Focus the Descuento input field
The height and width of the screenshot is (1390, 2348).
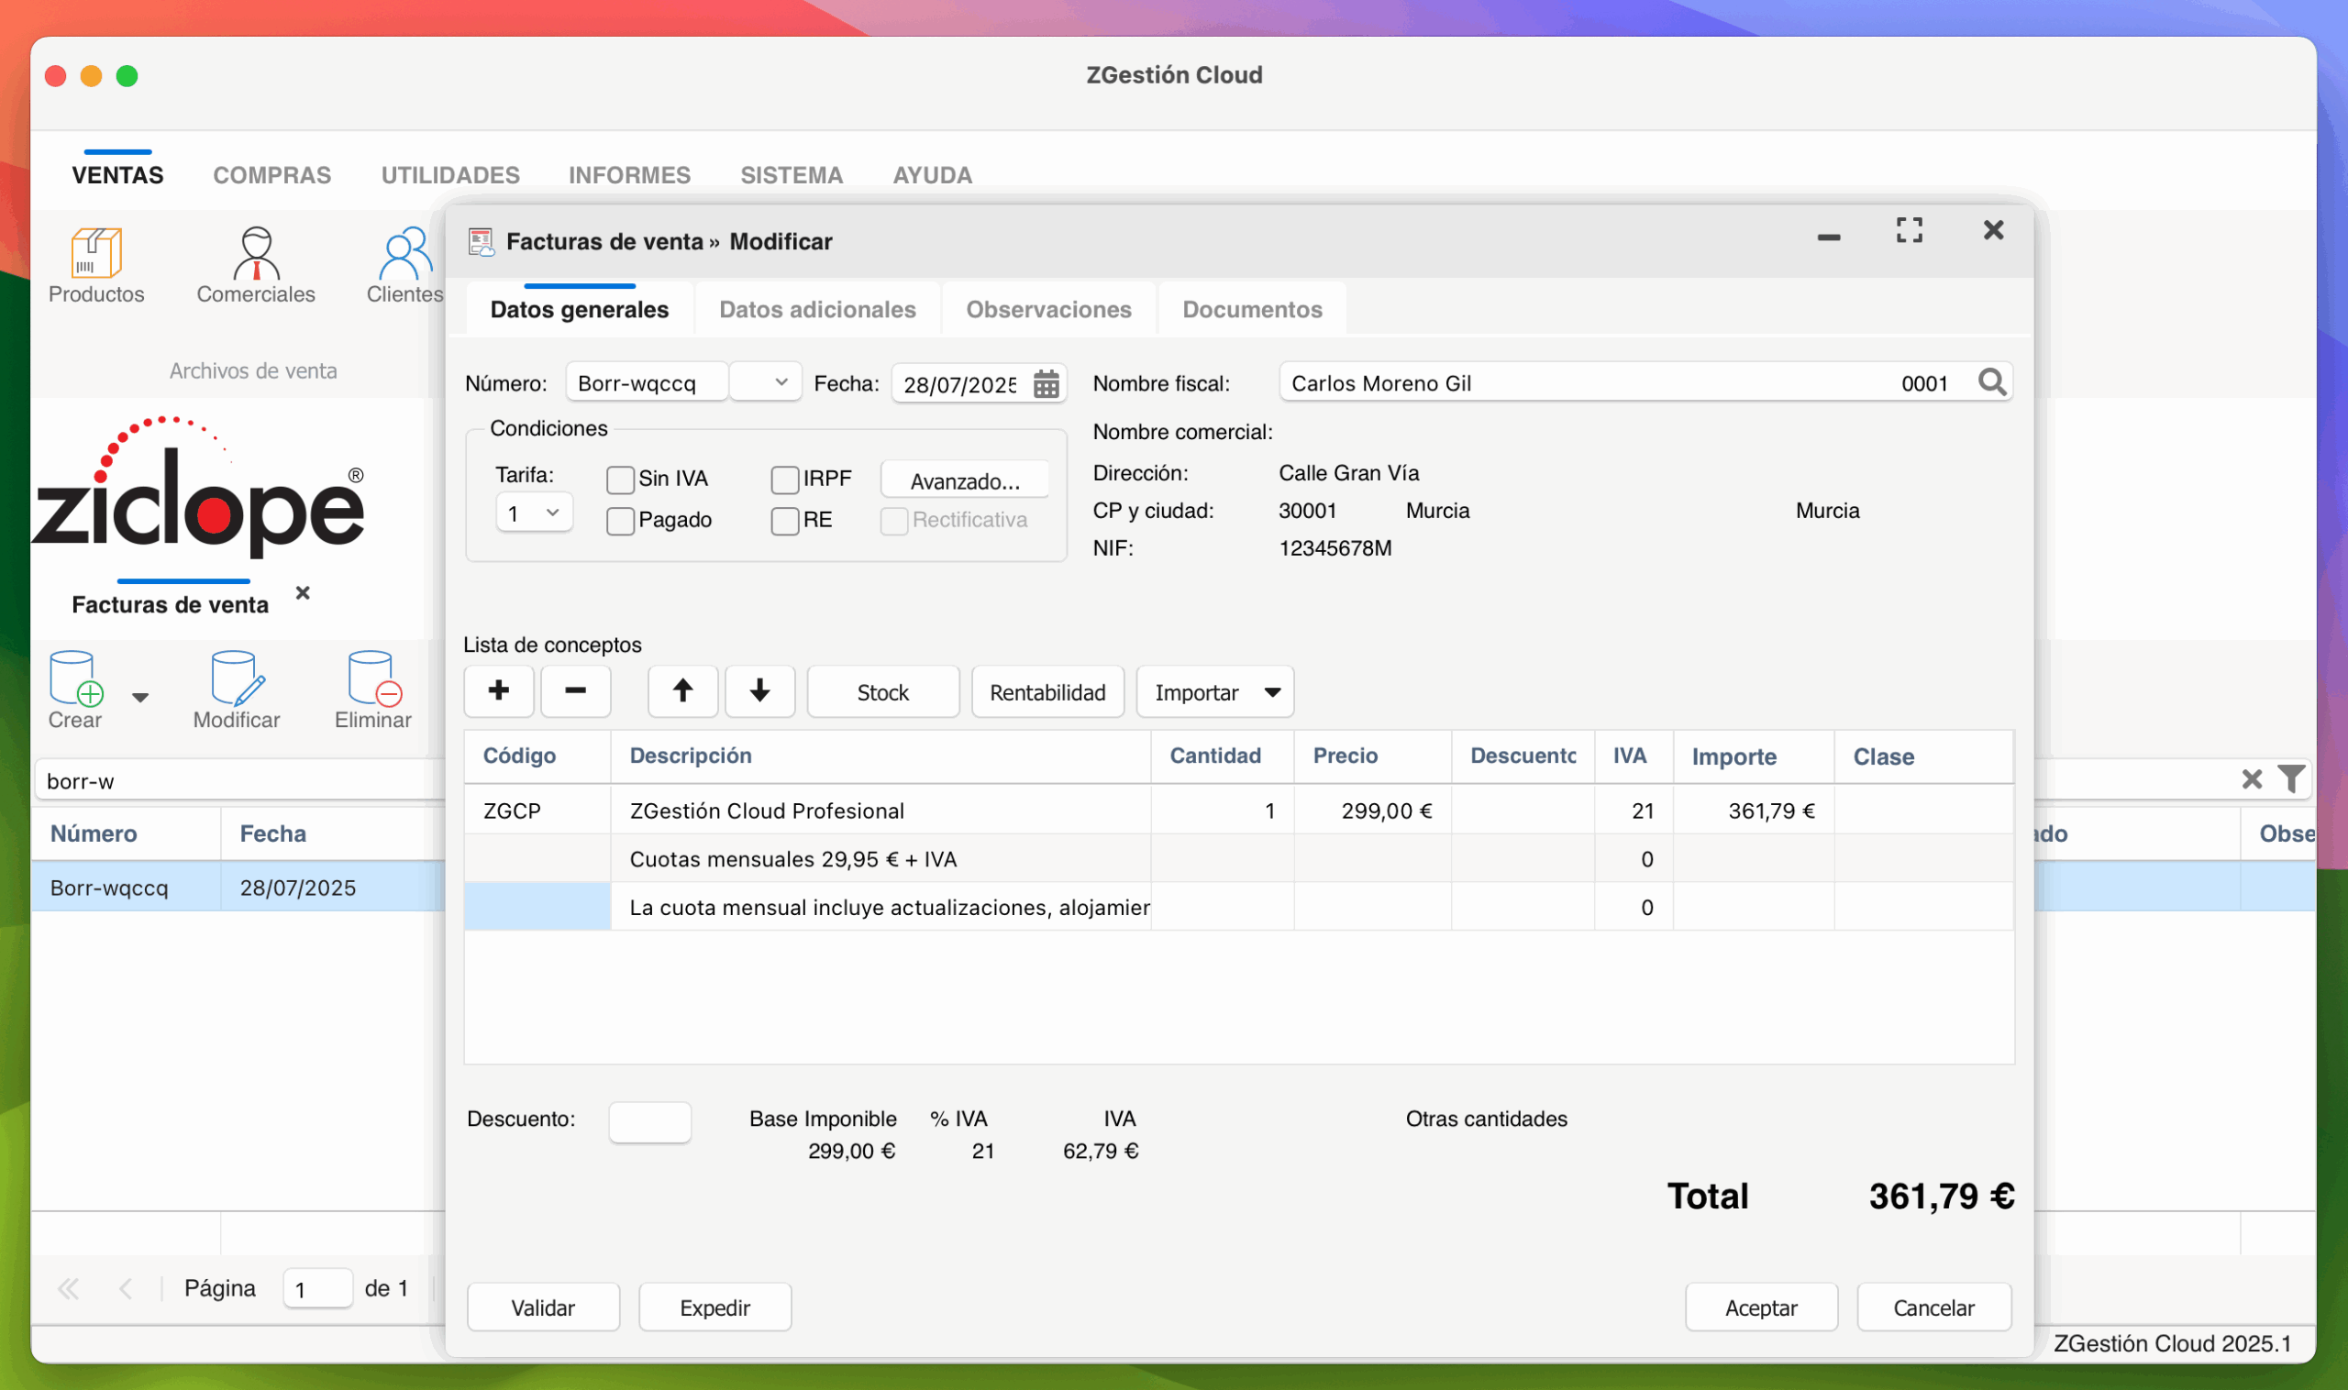[x=650, y=1122]
